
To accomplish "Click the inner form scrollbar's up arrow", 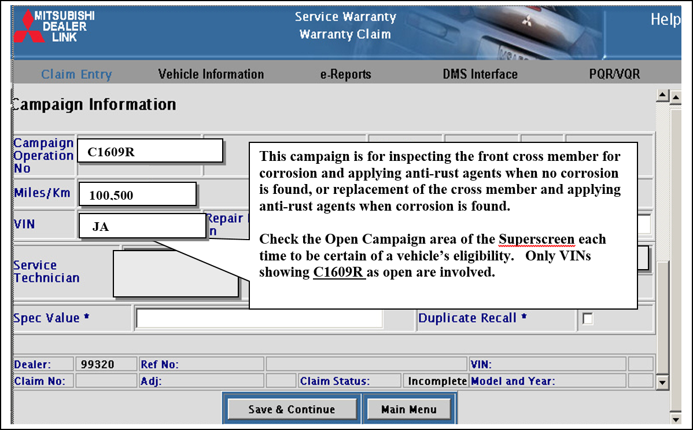I will coord(663,95).
